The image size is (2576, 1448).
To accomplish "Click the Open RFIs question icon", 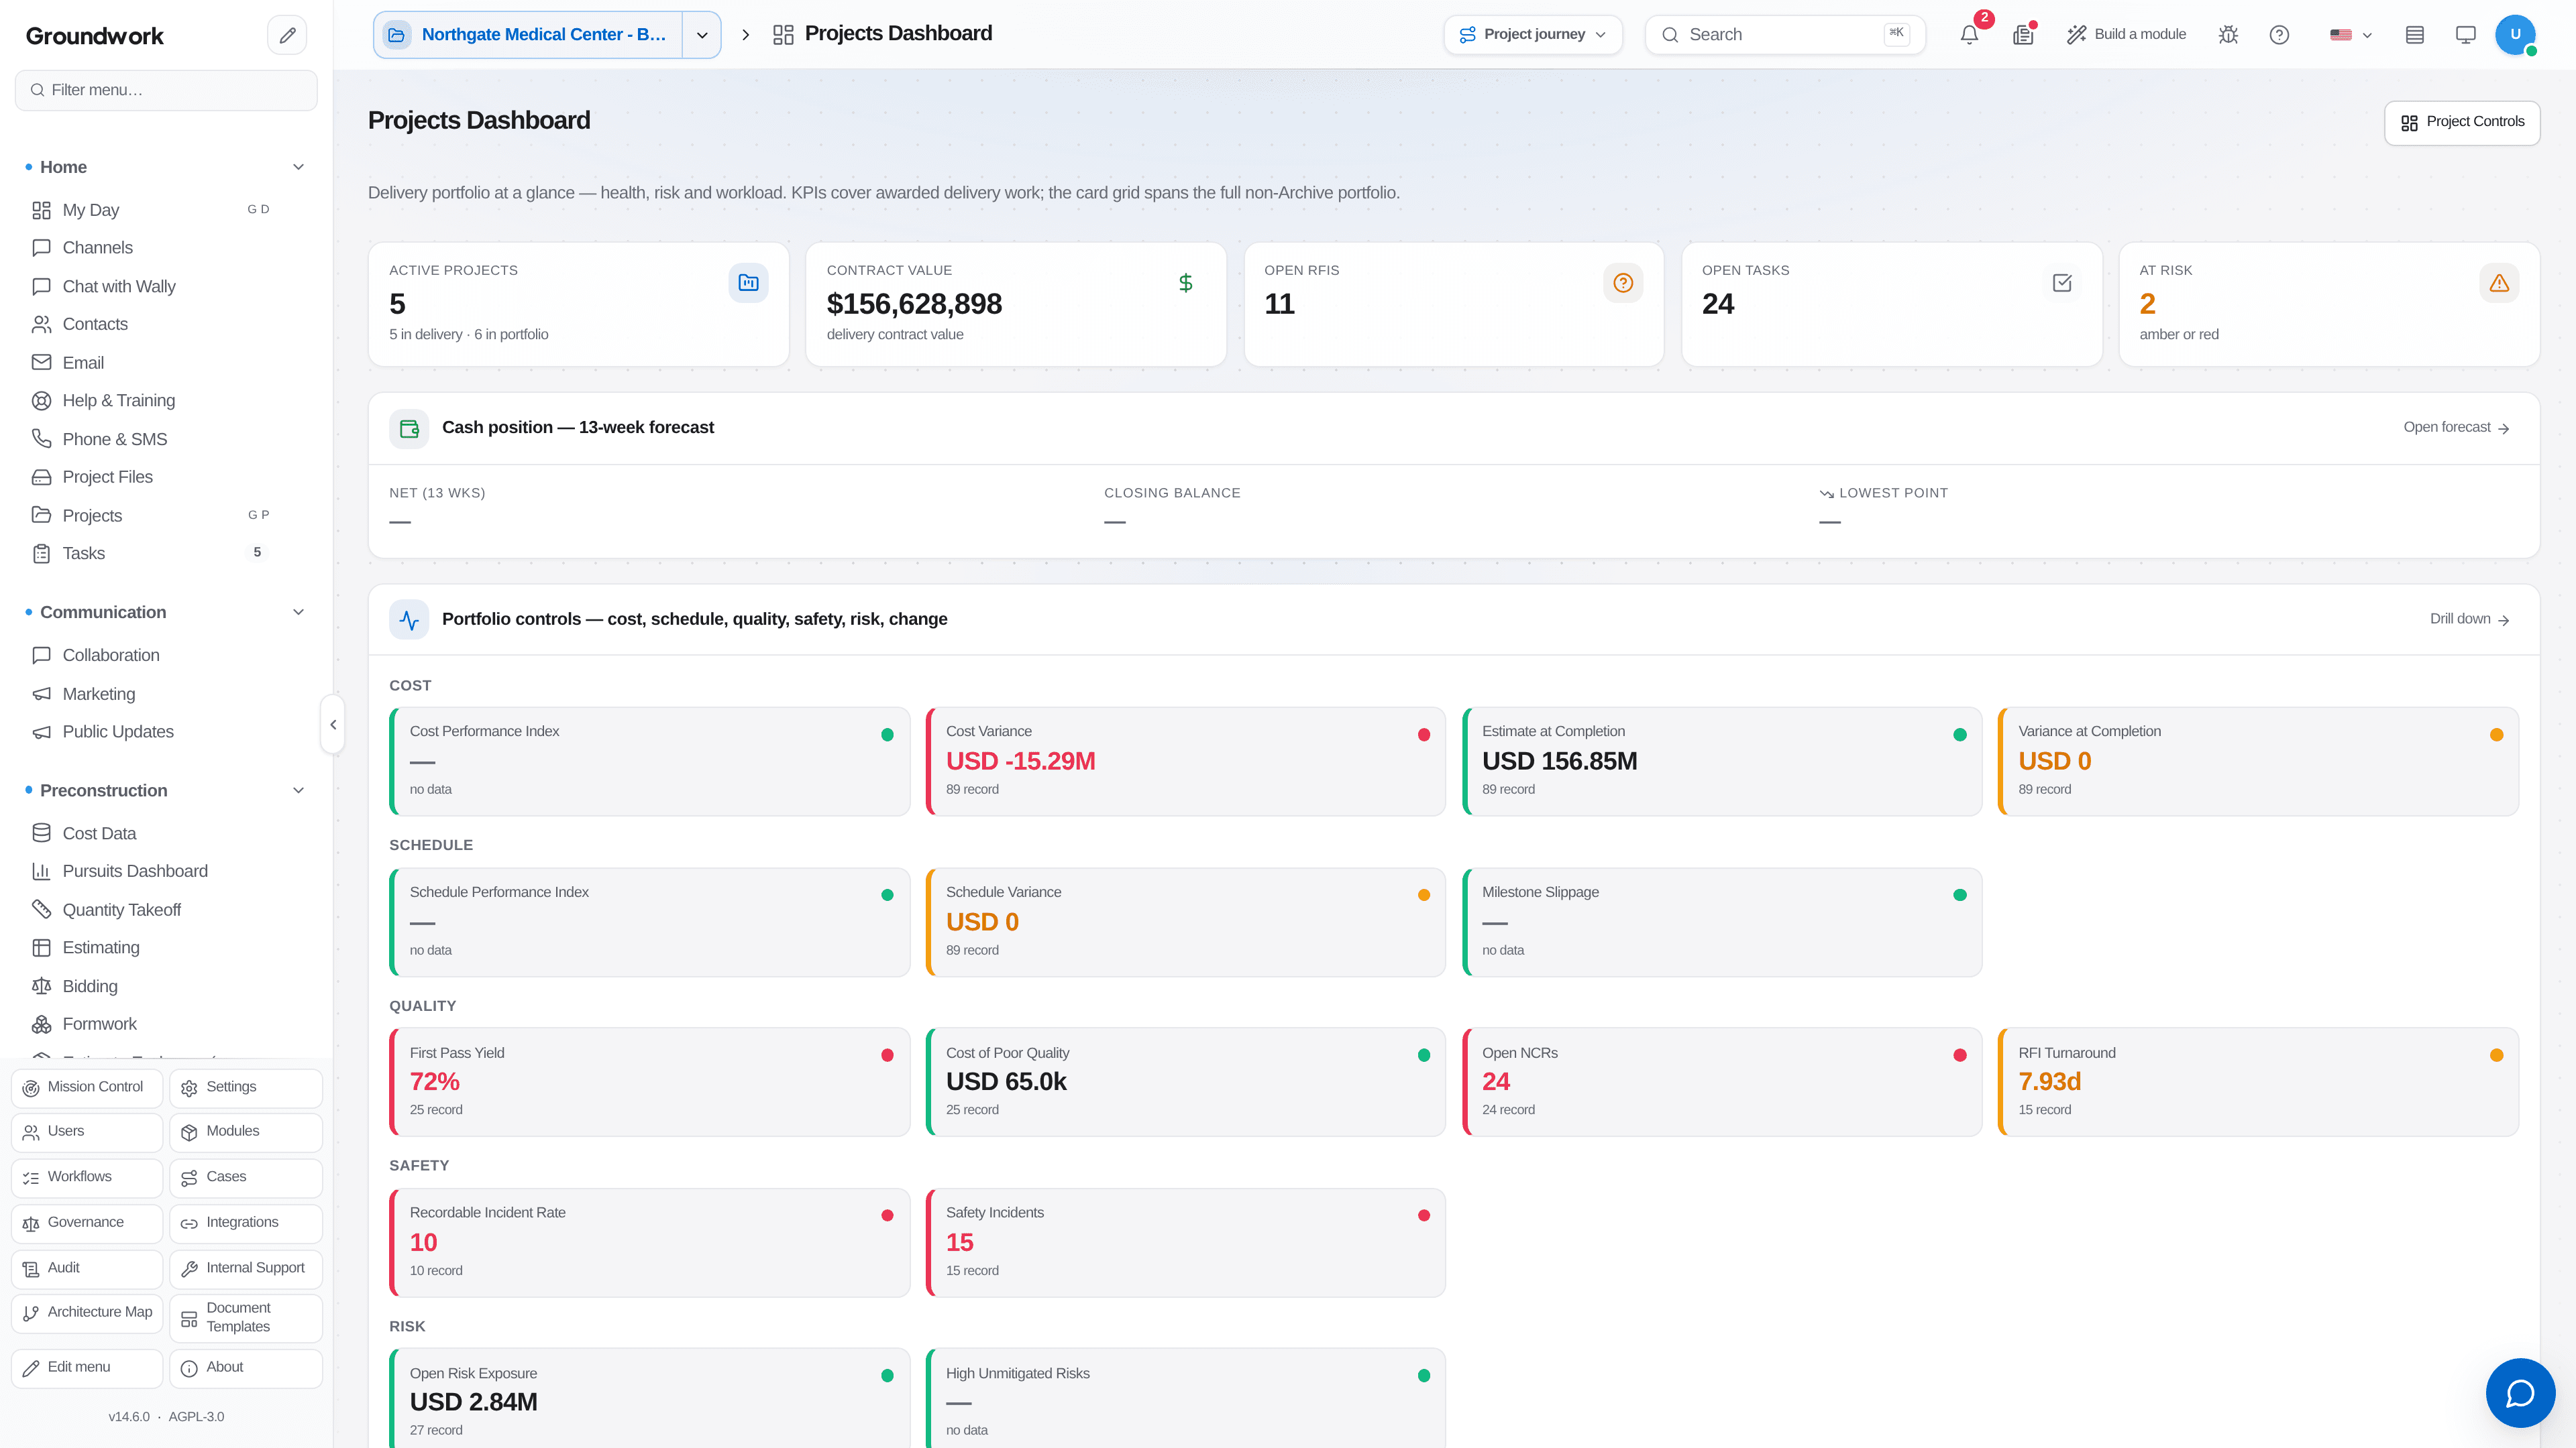I will (x=1623, y=283).
